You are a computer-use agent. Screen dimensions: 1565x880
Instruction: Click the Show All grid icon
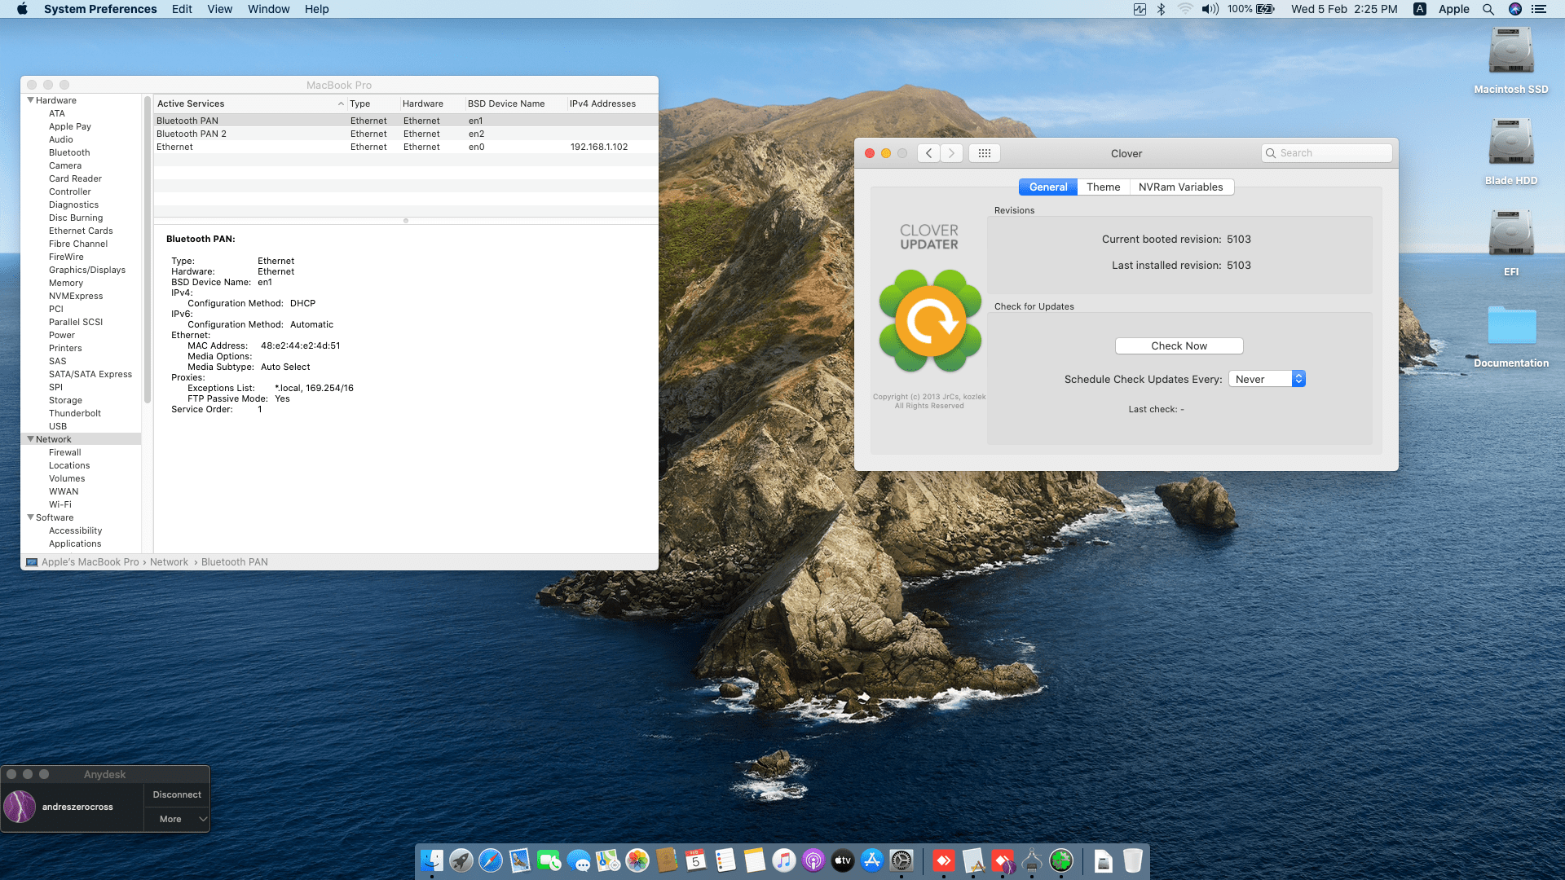(984, 153)
